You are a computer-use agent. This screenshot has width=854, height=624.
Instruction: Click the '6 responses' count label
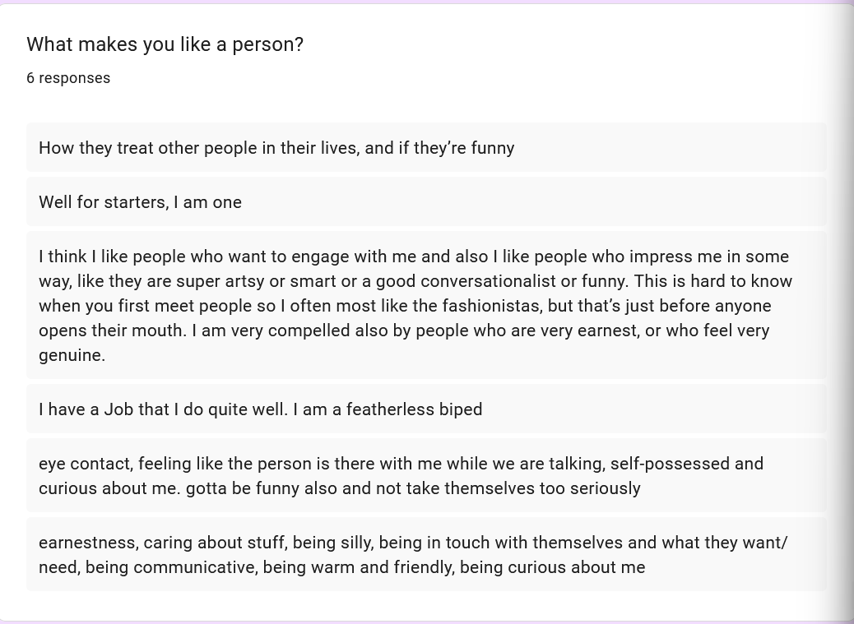tap(68, 78)
